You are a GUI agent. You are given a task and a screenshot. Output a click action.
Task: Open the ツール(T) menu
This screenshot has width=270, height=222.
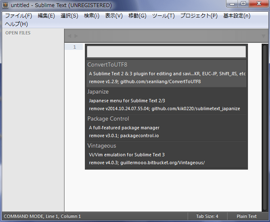click(x=163, y=16)
